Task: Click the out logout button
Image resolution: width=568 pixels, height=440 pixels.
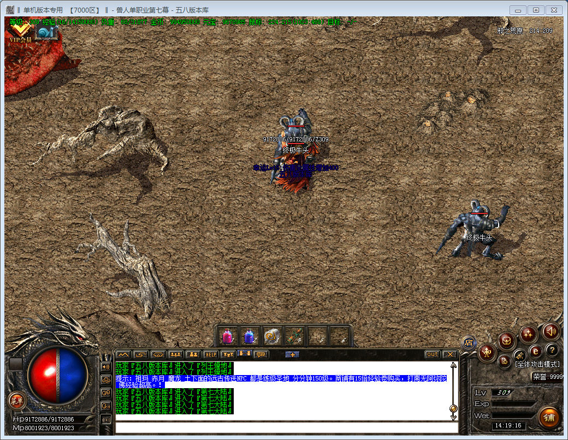Action: 432,354
